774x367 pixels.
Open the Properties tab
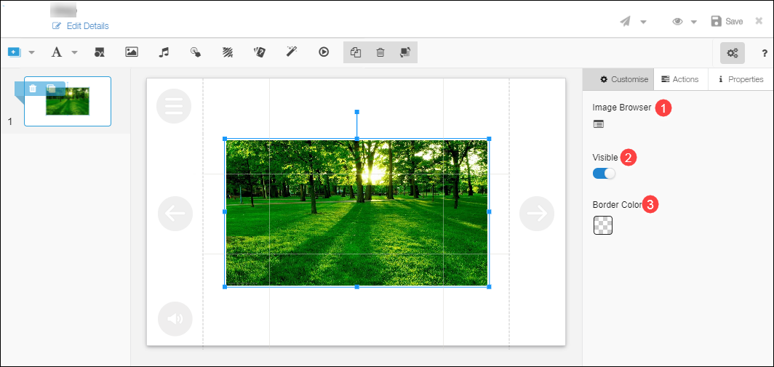point(741,79)
